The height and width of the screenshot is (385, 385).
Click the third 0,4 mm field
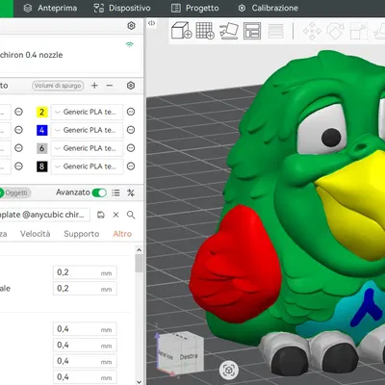(85, 361)
